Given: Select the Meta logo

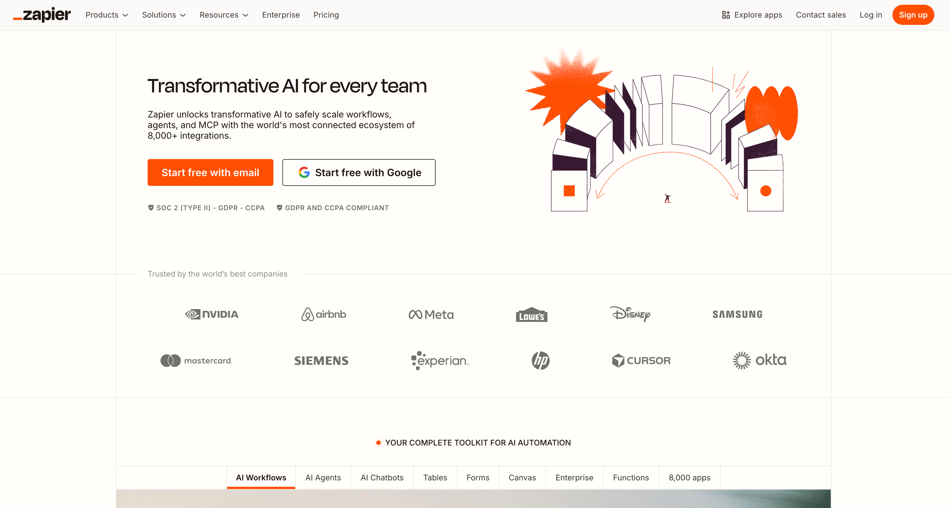Looking at the screenshot, I should coord(431,314).
